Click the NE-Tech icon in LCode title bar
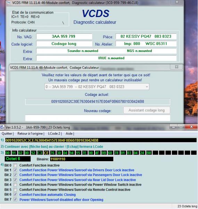This screenshot has height=209, width=198. 2,127
